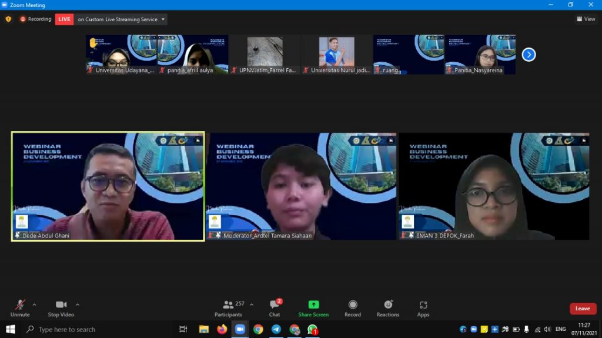Open audio options arrow next to Unmute

click(x=34, y=304)
